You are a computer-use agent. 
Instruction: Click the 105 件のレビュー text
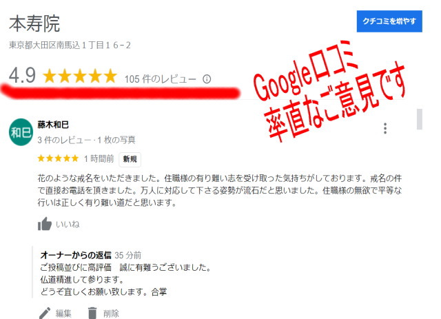(x=161, y=79)
